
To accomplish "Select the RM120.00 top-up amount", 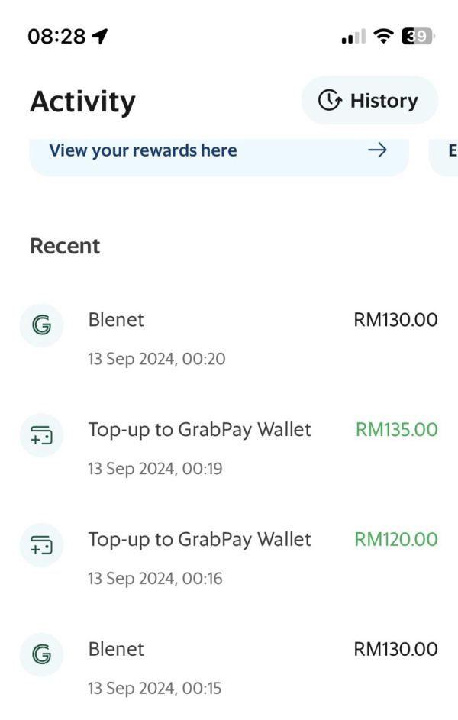I will pyautogui.click(x=395, y=540).
